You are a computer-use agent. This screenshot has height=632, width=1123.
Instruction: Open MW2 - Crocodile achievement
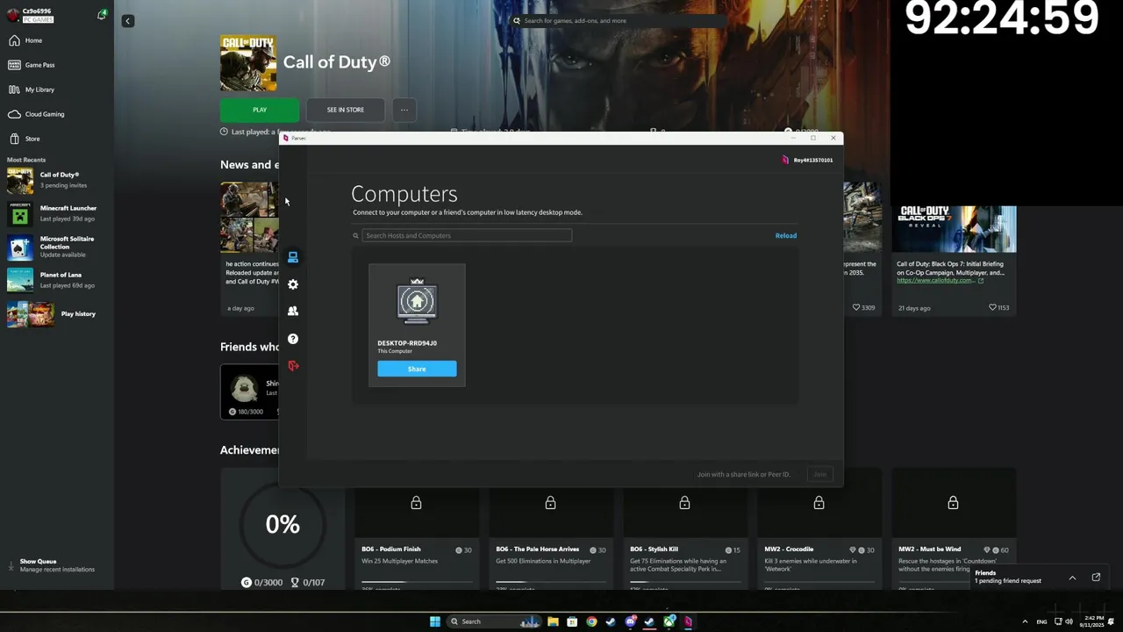pyautogui.click(x=819, y=527)
